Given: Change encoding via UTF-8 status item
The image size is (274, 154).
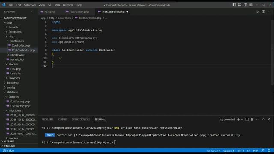Looking at the screenshot, I should pos(241,151).
